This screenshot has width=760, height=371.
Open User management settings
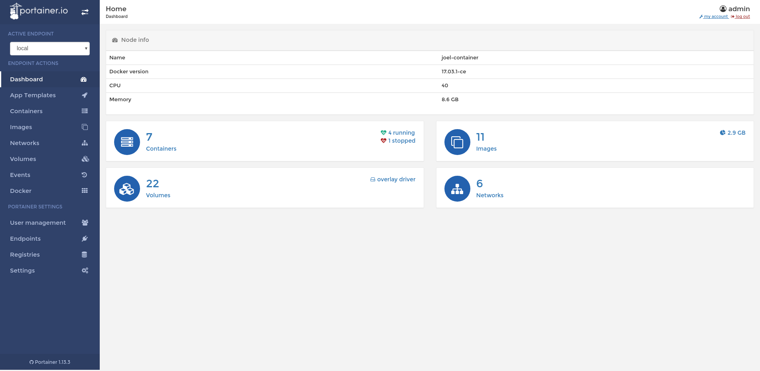click(50, 223)
